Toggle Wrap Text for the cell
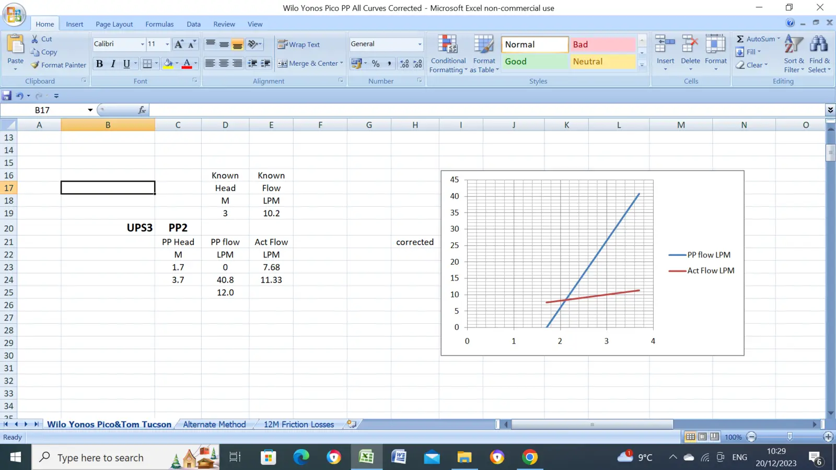 [x=299, y=44]
